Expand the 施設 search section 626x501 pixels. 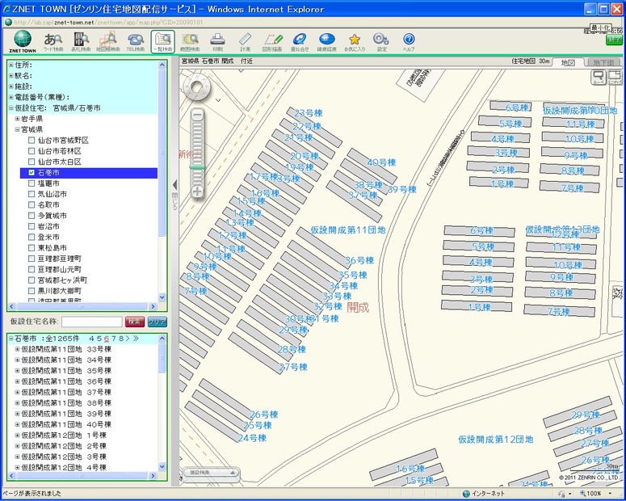tap(11, 86)
